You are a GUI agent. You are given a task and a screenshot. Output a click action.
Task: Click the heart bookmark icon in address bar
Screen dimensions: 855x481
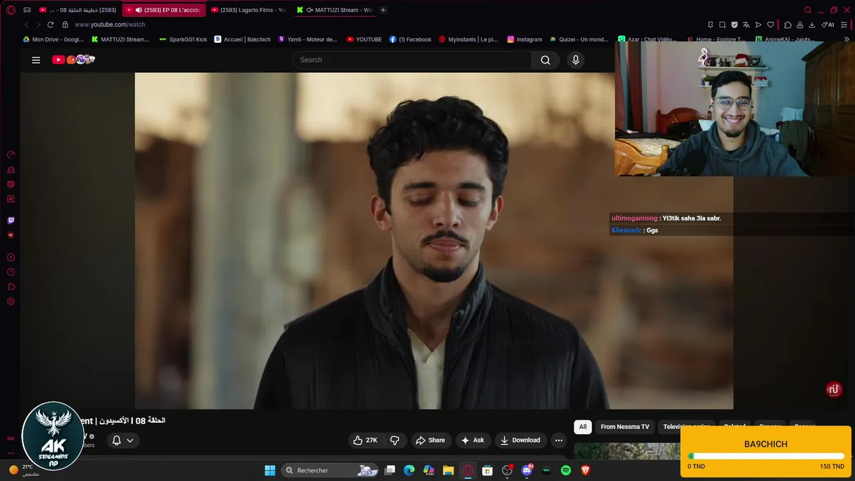770,25
